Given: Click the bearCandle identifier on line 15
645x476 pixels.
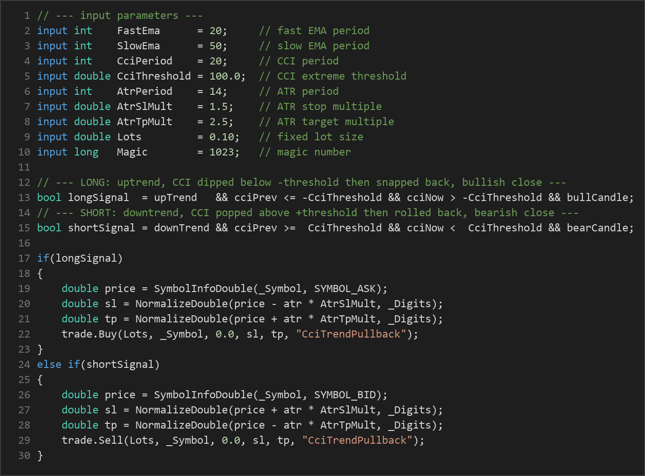Looking at the screenshot, I should coord(597,228).
